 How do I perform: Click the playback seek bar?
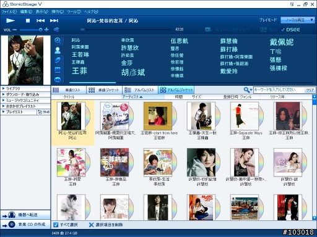click(126, 30)
